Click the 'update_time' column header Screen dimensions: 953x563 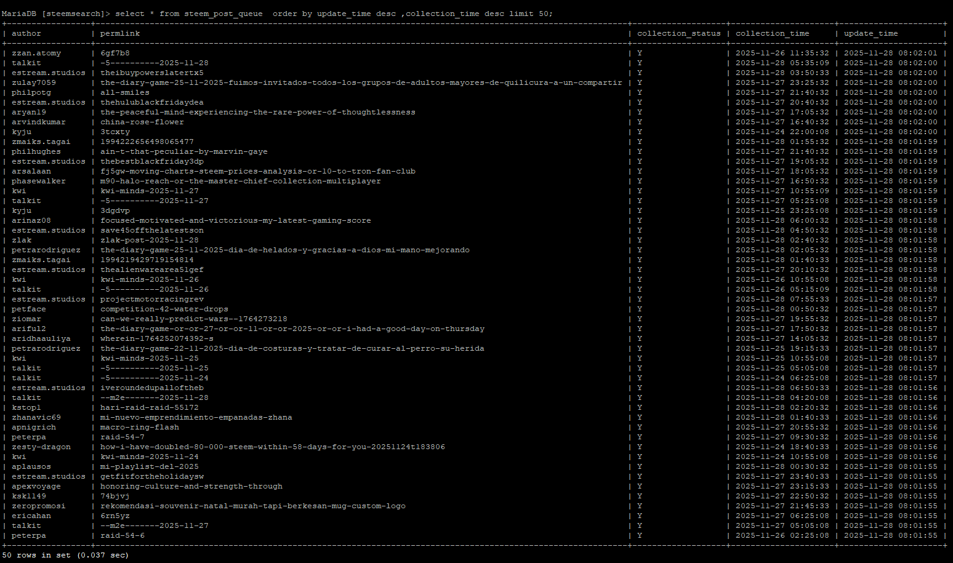click(871, 33)
